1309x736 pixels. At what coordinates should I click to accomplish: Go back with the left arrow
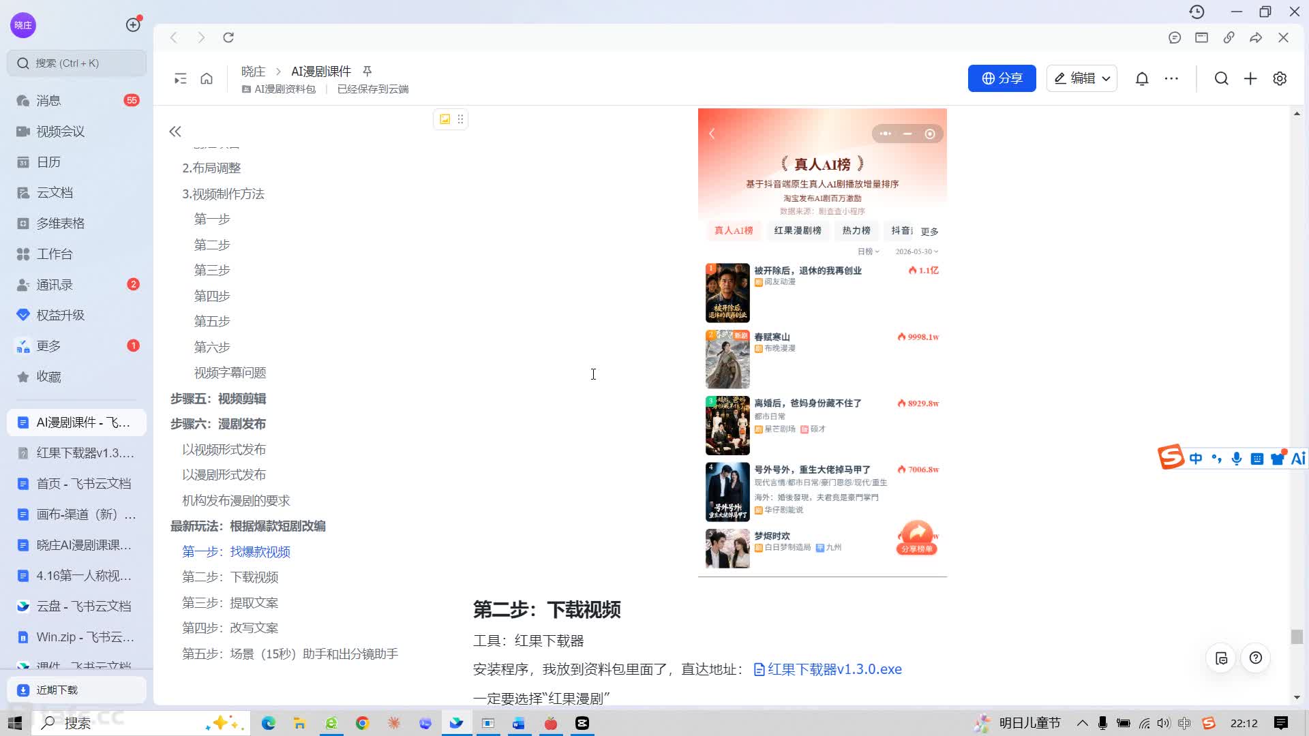click(174, 37)
